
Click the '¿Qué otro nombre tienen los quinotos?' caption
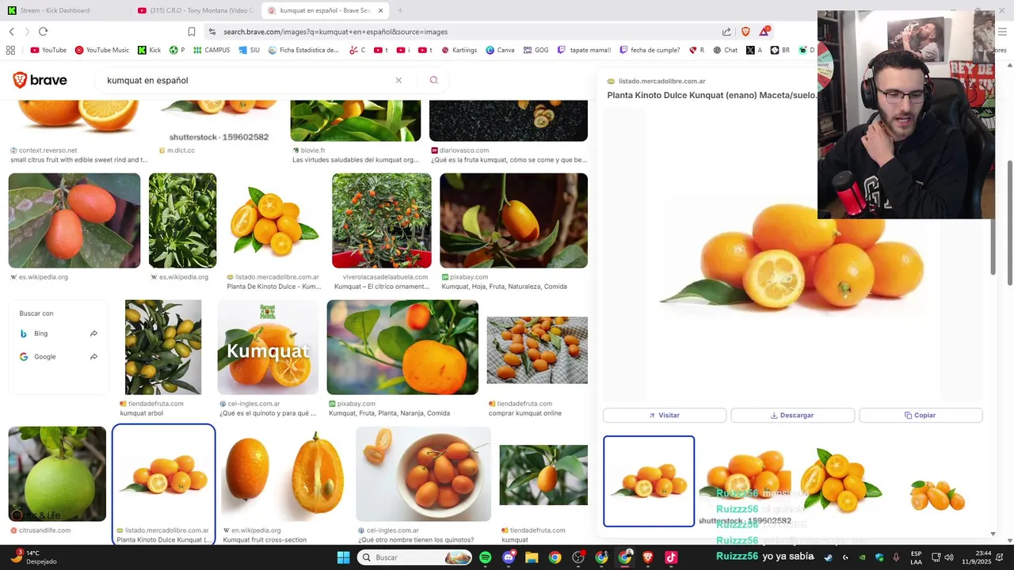(416, 540)
